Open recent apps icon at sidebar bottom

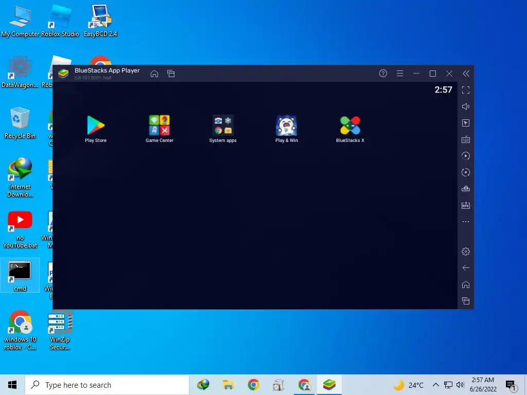[465, 301]
